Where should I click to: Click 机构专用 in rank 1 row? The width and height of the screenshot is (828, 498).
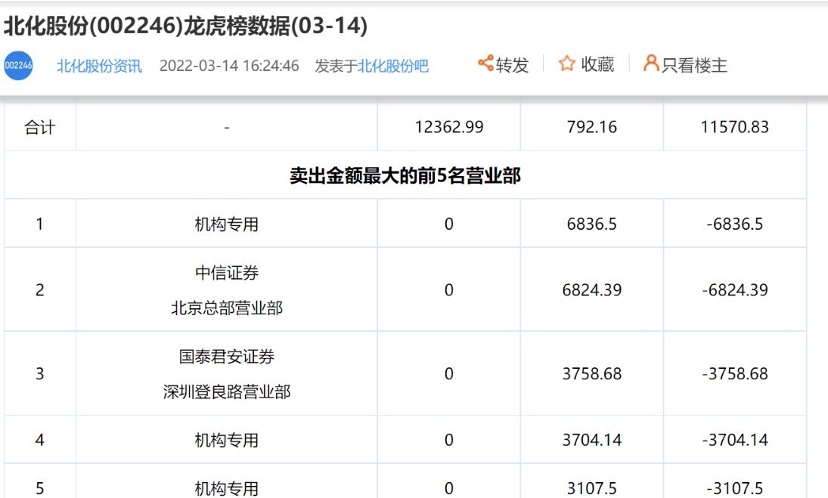click(227, 224)
